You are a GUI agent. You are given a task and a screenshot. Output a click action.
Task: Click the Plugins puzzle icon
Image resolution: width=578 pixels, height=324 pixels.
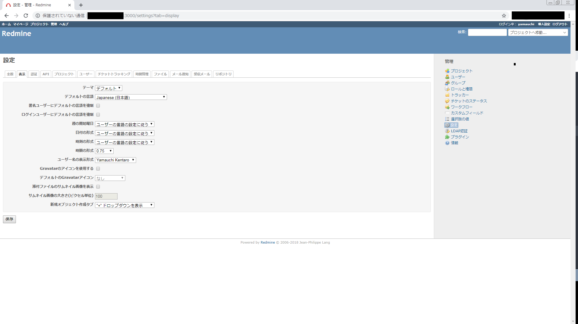pyautogui.click(x=447, y=137)
